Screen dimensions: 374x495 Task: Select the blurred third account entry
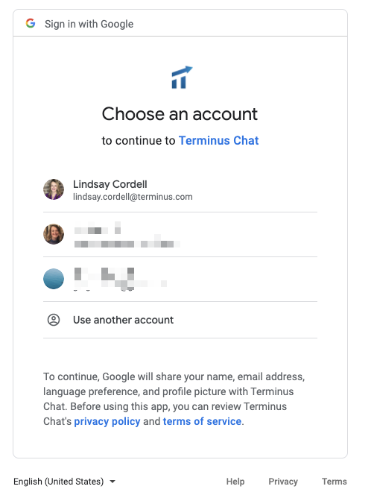click(180, 279)
